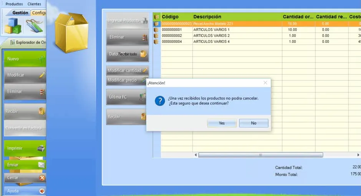The image size is (361, 196).
Task: Click the sidebar Recibir button
Action: click(25, 111)
